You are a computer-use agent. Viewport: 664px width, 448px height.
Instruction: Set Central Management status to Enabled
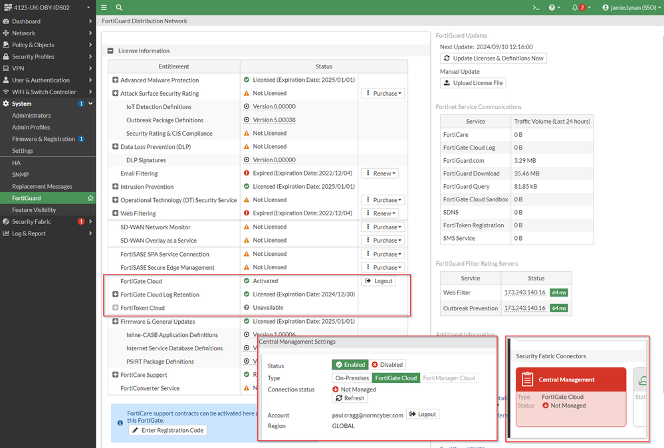tap(350, 365)
